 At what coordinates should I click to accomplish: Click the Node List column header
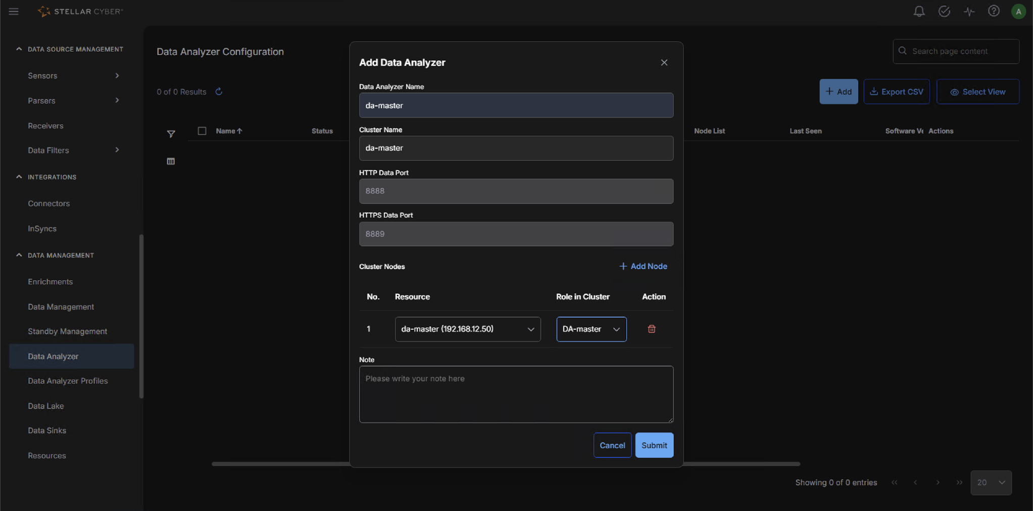tap(709, 131)
